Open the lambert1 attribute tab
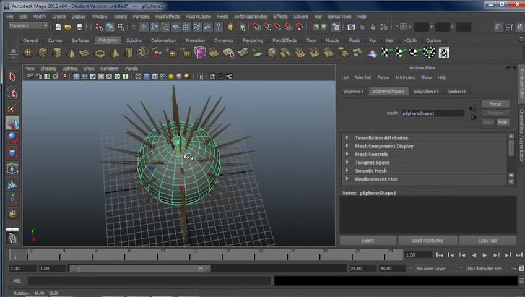This screenshot has height=297, width=525. click(457, 92)
